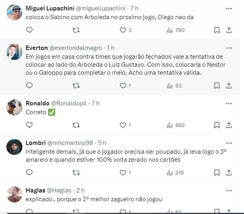Open Lombri's profile name link
The image size is (244, 214).
point(35,143)
